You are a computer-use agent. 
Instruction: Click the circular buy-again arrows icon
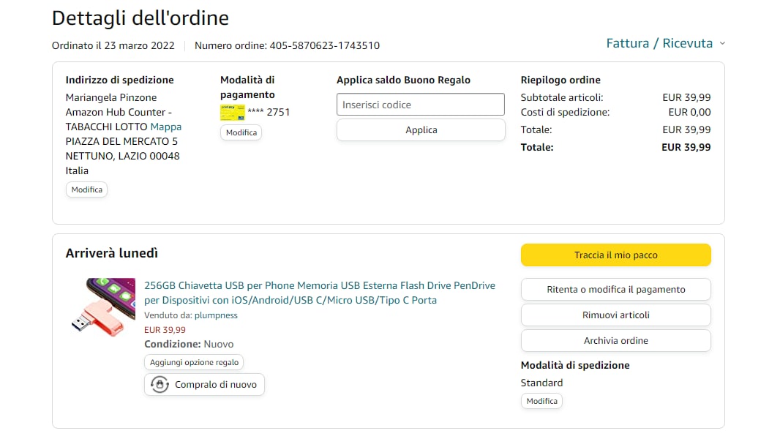click(x=160, y=384)
